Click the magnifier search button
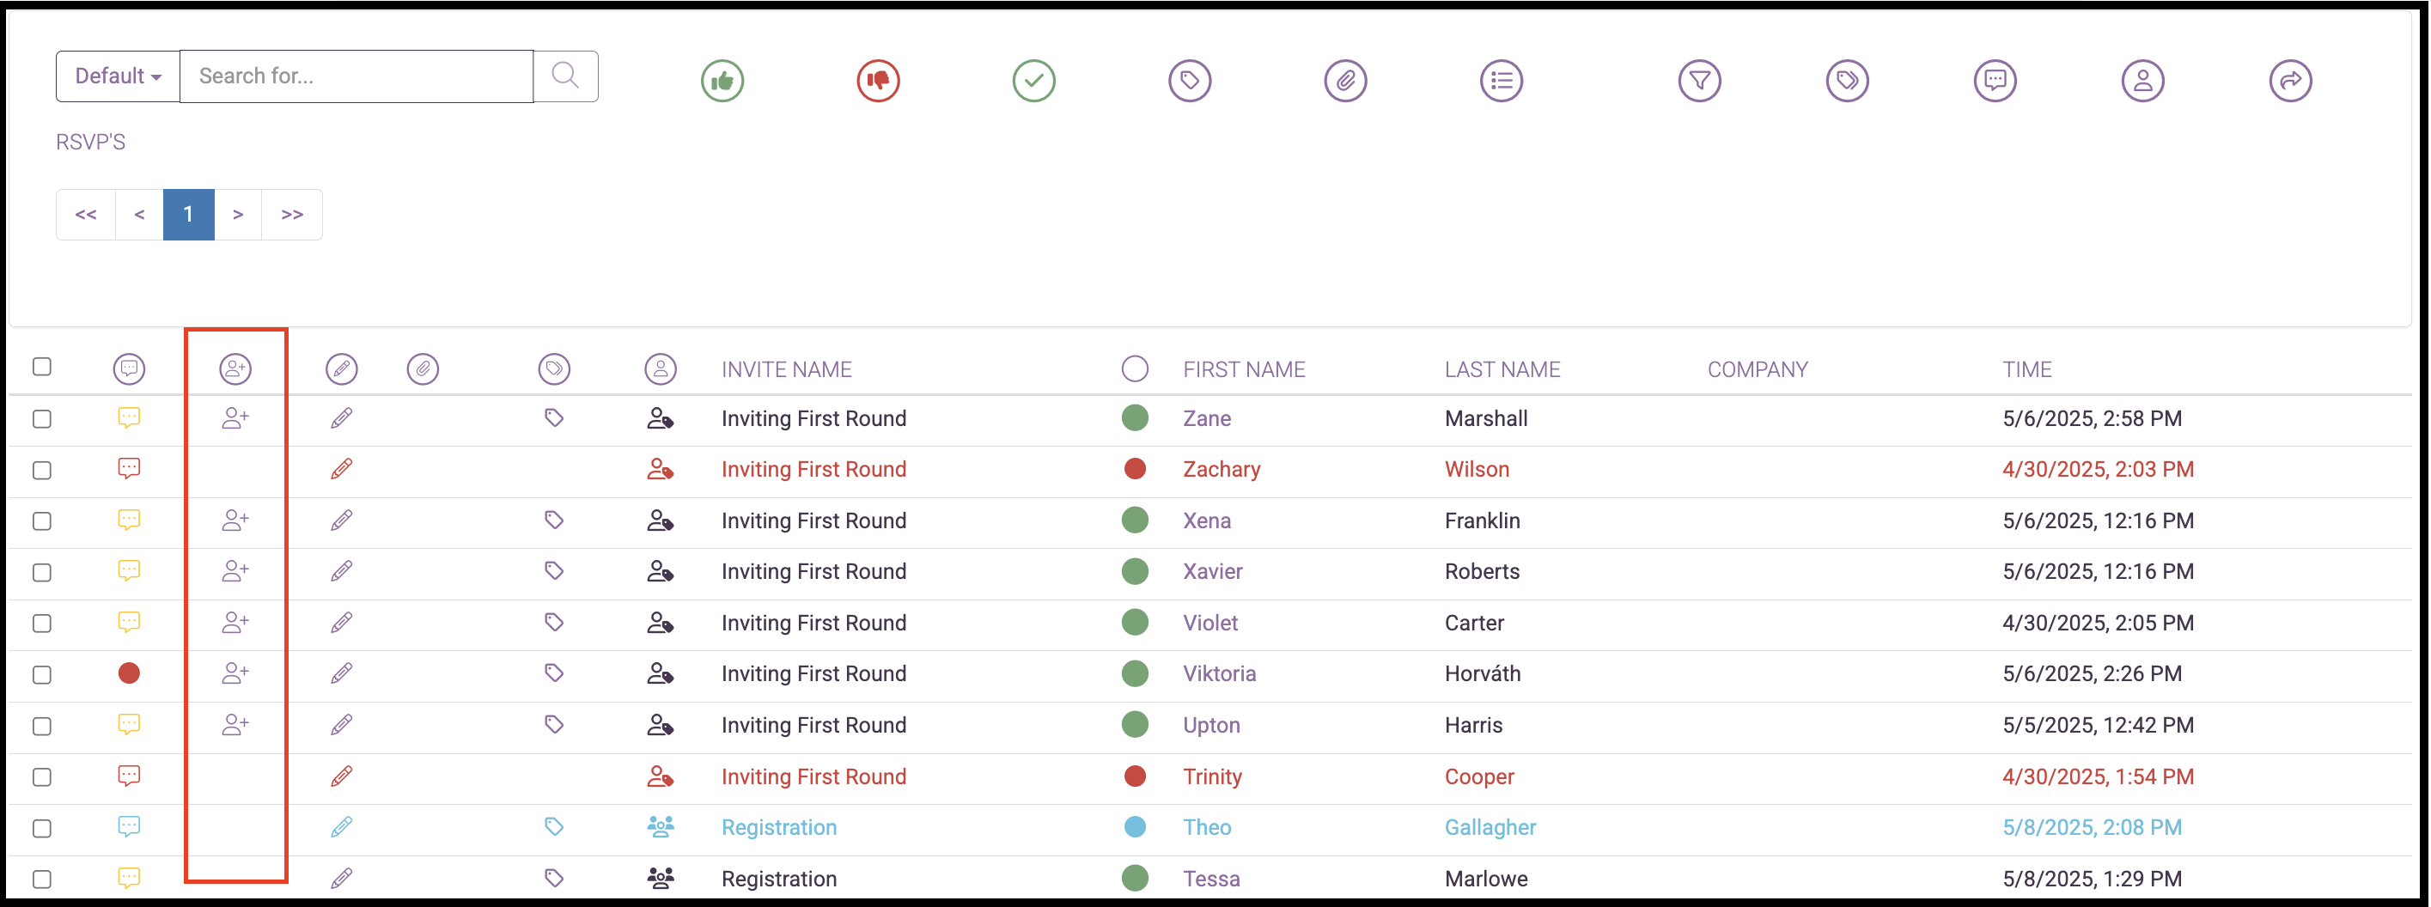Image resolution: width=2431 pixels, height=907 pixels. [565, 76]
